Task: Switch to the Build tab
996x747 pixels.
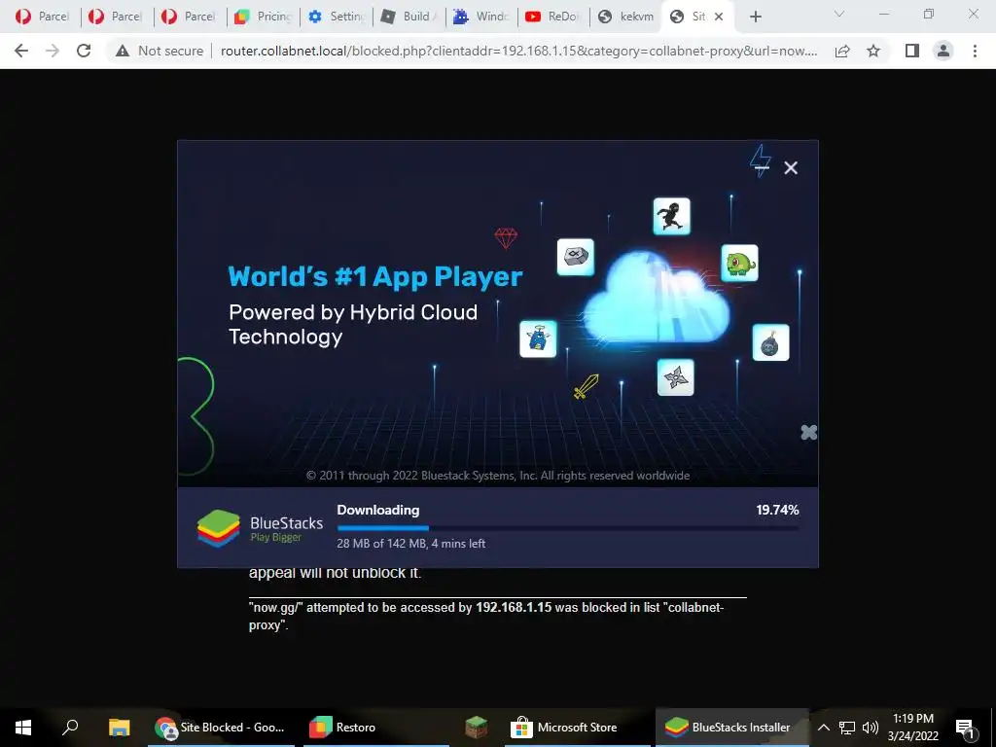Action: pyautogui.click(x=409, y=17)
